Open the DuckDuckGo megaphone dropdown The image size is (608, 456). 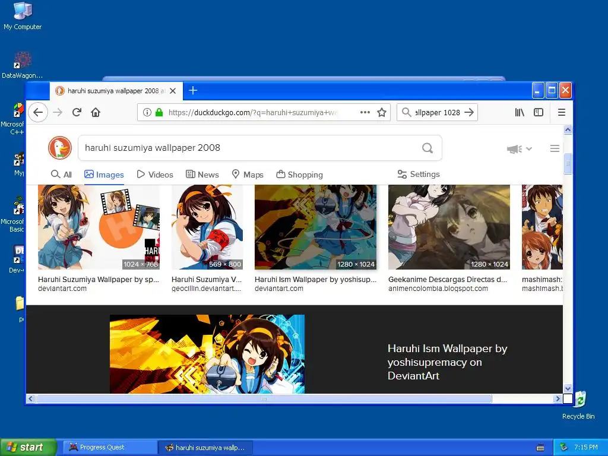[x=519, y=149]
